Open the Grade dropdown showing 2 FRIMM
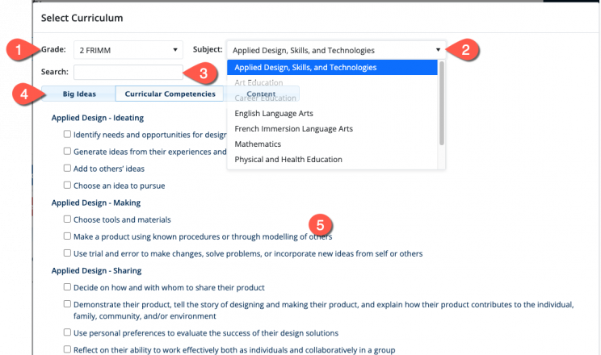The image size is (601, 355). pyautogui.click(x=128, y=50)
